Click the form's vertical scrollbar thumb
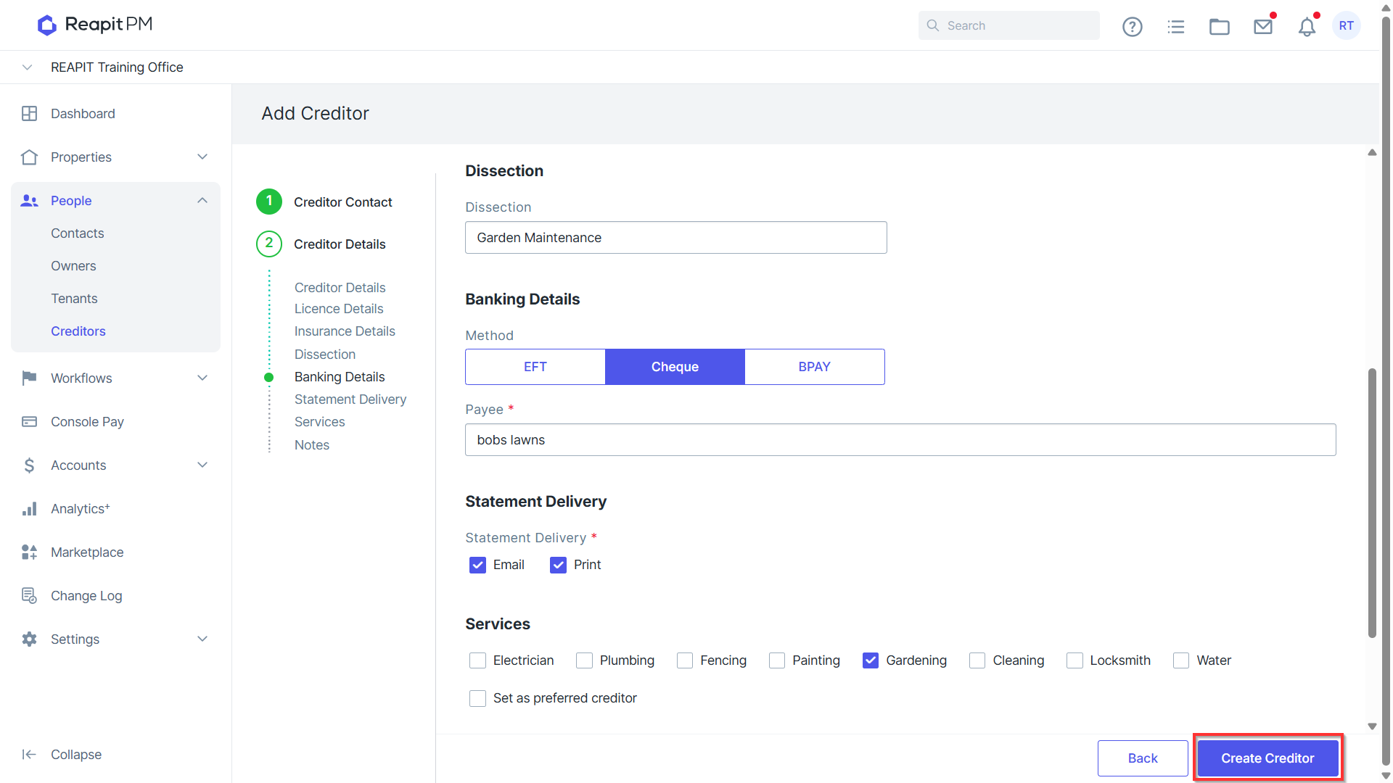The height and width of the screenshot is (783, 1393). tap(1372, 503)
